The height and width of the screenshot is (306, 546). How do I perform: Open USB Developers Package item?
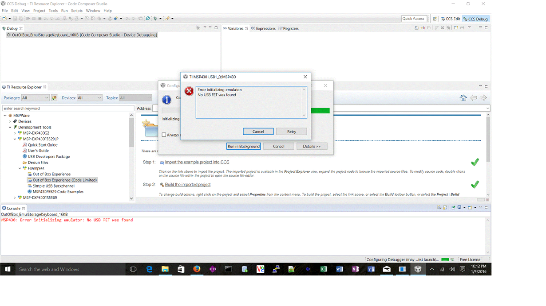pyautogui.click(x=46, y=156)
